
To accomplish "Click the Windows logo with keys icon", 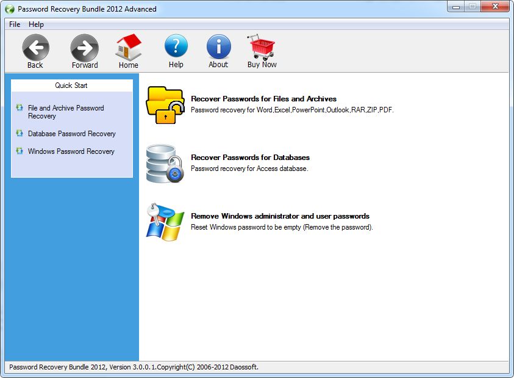I will tap(165, 222).
